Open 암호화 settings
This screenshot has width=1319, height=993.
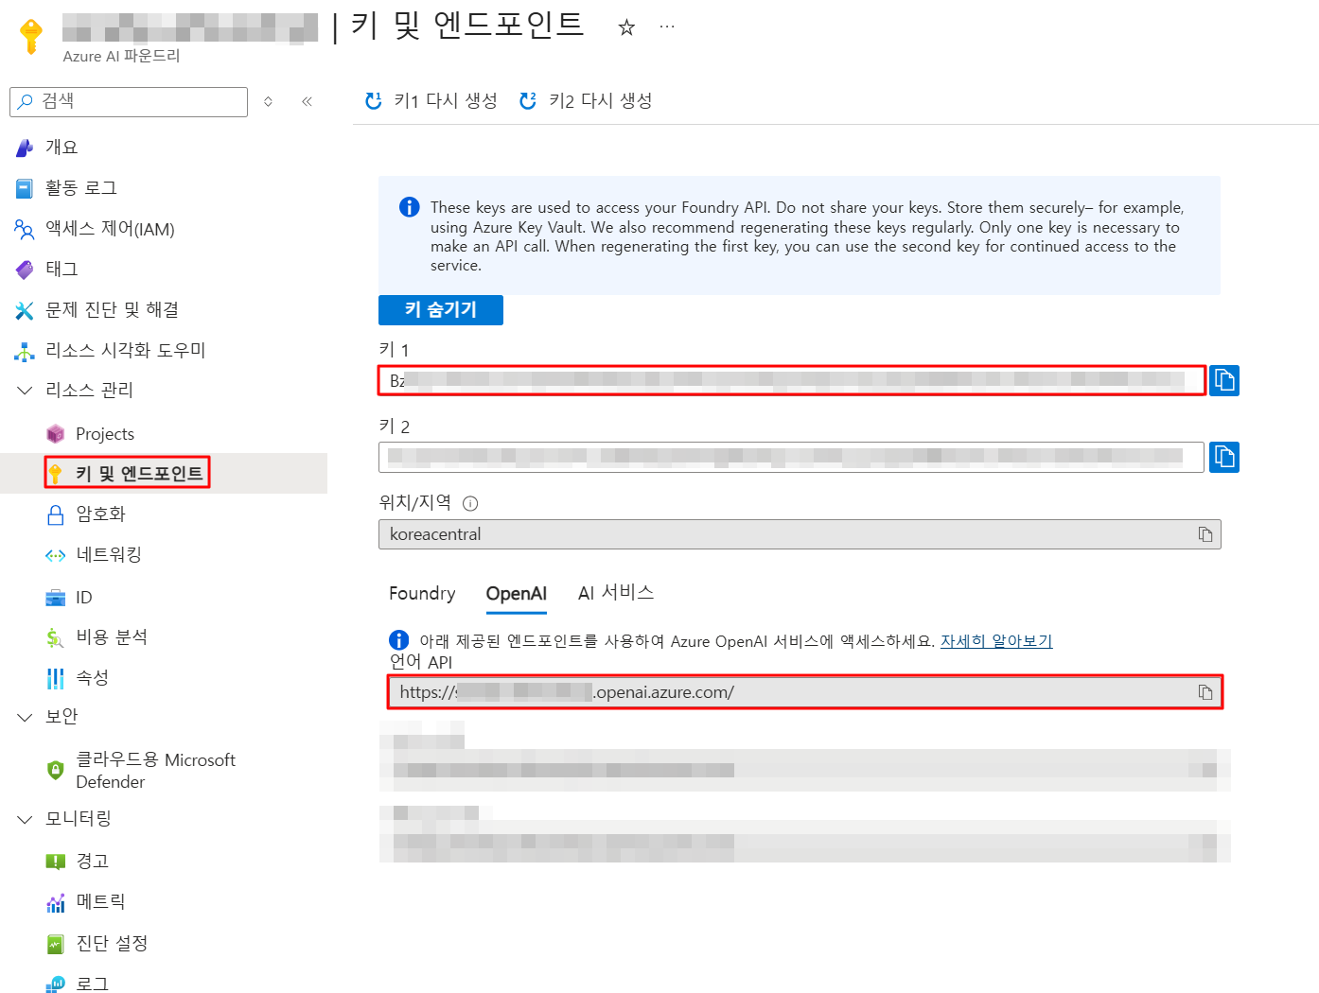100,514
